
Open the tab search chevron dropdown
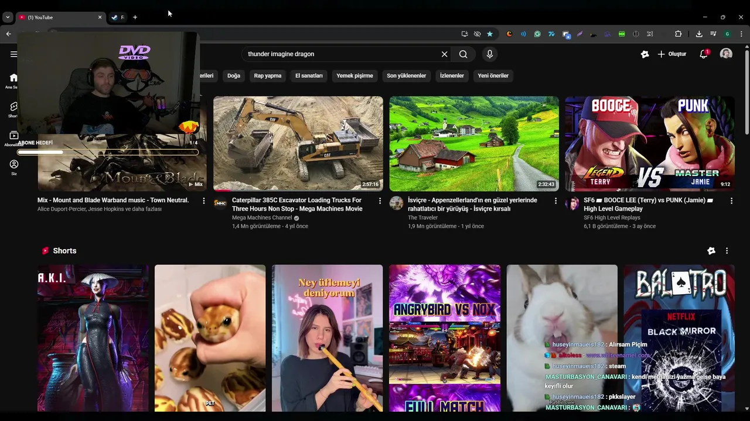click(x=8, y=18)
